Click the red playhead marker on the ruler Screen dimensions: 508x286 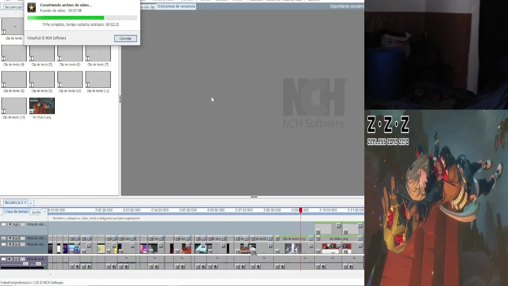tap(300, 210)
